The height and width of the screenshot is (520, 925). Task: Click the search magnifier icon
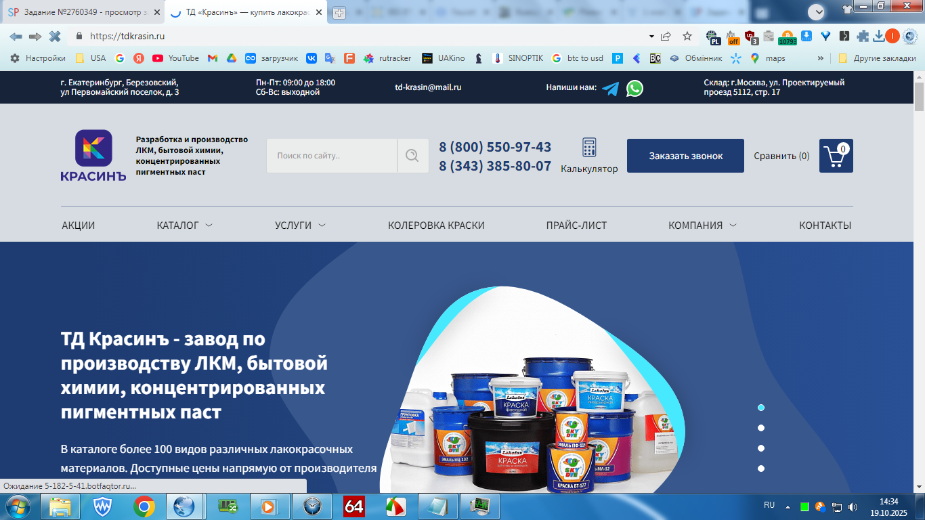(x=412, y=156)
